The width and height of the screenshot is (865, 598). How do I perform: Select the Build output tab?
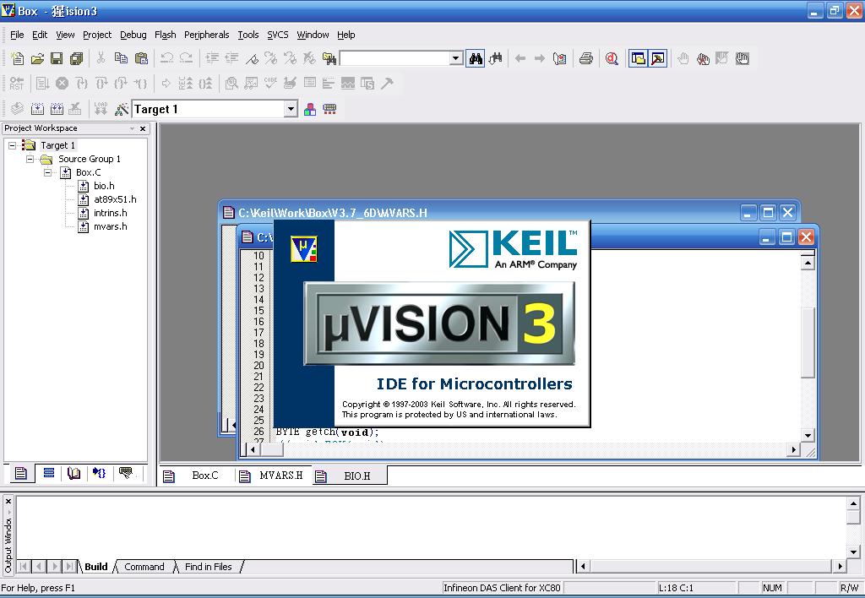coord(96,567)
